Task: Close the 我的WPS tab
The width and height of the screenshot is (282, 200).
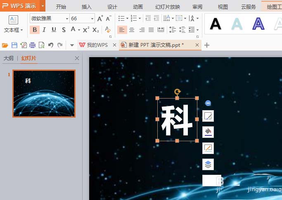Action: [114, 45]
